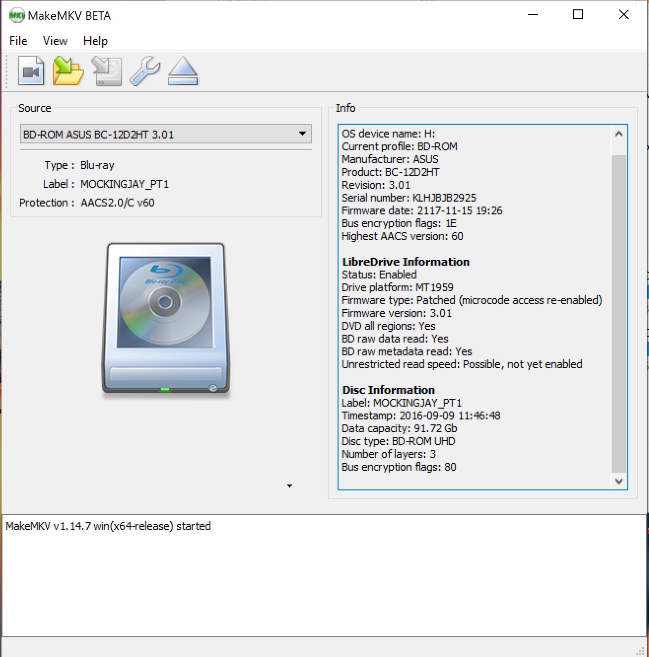
Task: Click the small arrow below the drive image
Action: [290, 486]
